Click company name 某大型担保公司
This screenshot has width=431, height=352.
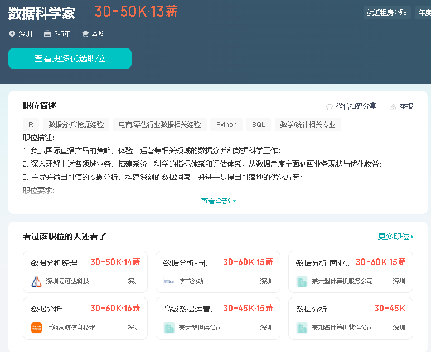[x=200, y=327]
